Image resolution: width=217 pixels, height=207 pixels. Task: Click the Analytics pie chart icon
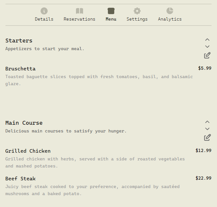coord(170,11)
